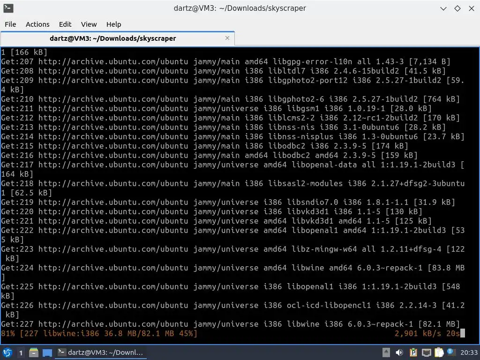480x360 pixels.
Task: Open the File menu
Action: pyautogui.click(x=10, y=24)
